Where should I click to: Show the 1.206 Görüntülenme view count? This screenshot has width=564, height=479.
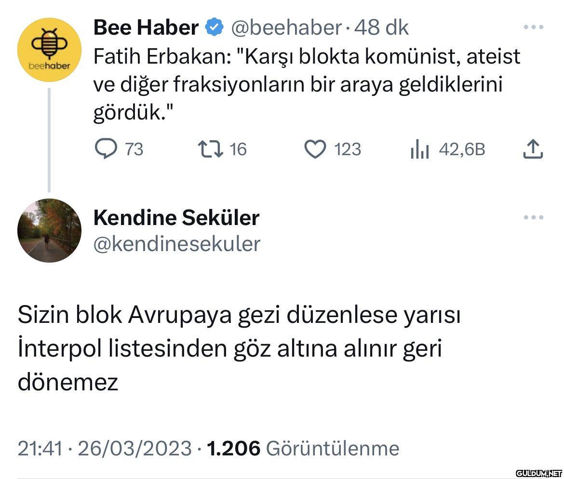(303, 449)
